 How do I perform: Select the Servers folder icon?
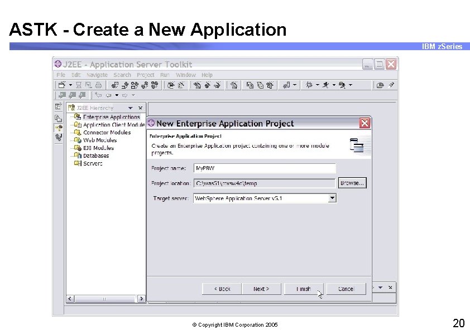click(78, 162)
